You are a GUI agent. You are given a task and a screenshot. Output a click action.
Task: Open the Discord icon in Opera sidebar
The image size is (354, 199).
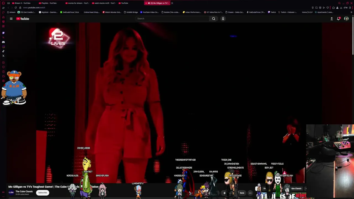click(x=3, y=42)
